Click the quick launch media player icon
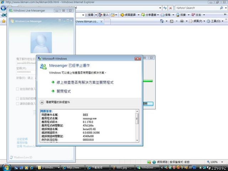228x171 pixels. pyautogui.click(x=26, y=168)
